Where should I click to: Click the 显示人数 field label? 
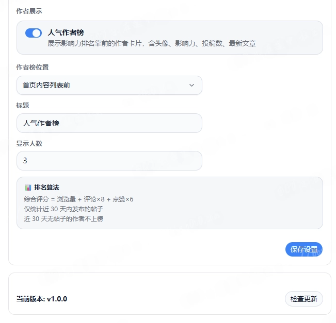coord(29,144)
